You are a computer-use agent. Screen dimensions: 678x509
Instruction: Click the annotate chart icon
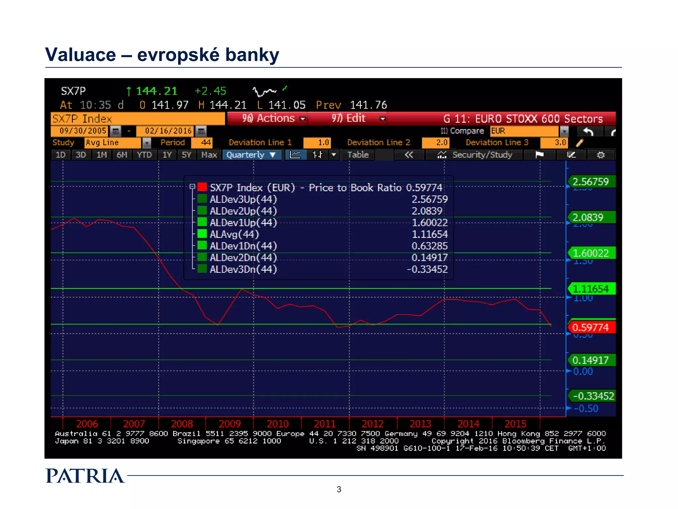coord(571,155)
